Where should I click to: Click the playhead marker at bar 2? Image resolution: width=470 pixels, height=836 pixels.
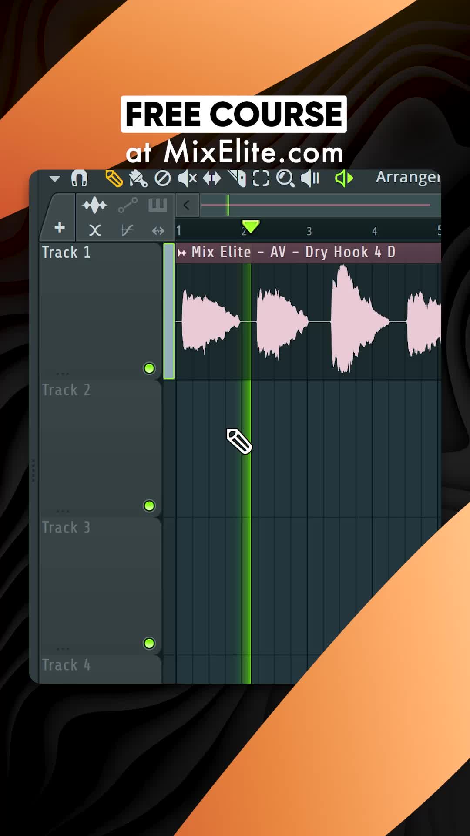251,226
